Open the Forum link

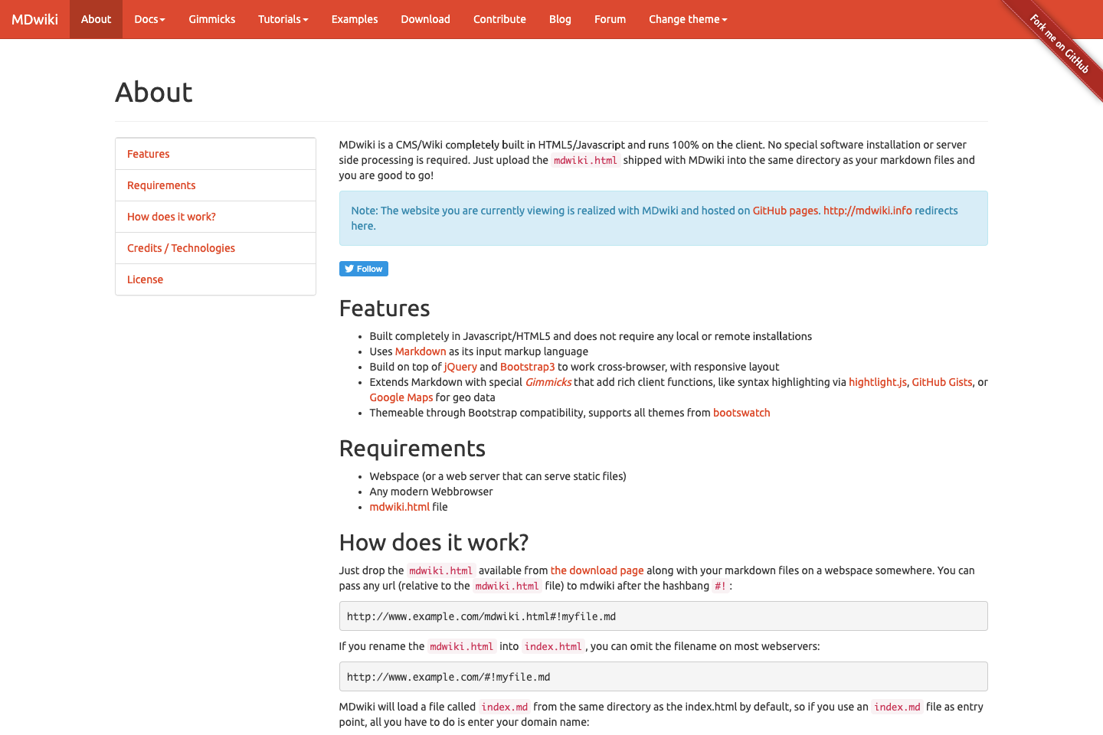(610, 19)
